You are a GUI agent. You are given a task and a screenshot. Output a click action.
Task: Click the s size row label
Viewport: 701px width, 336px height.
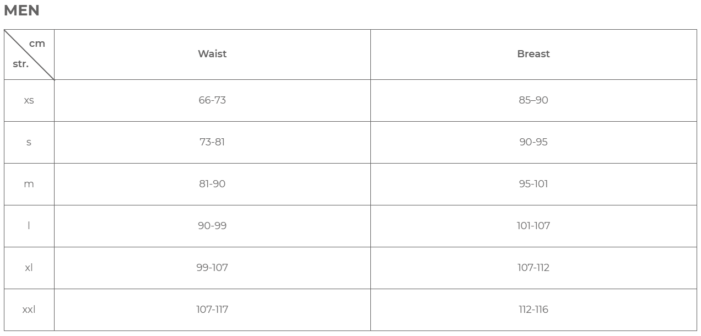coord(29,142)
